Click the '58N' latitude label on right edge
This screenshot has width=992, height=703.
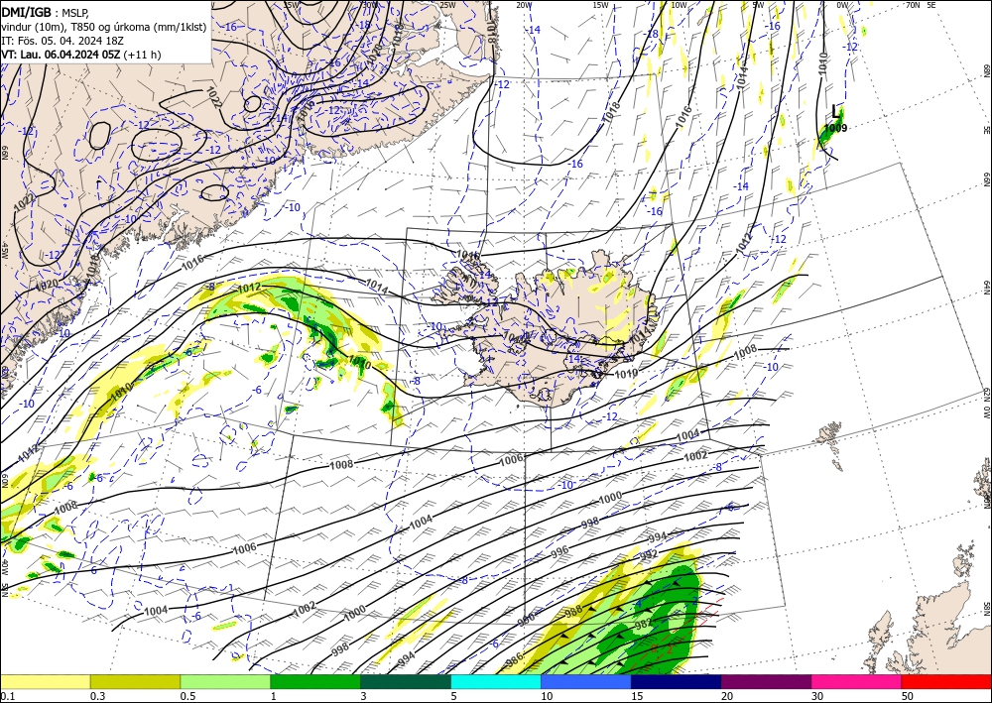(986, 608)
